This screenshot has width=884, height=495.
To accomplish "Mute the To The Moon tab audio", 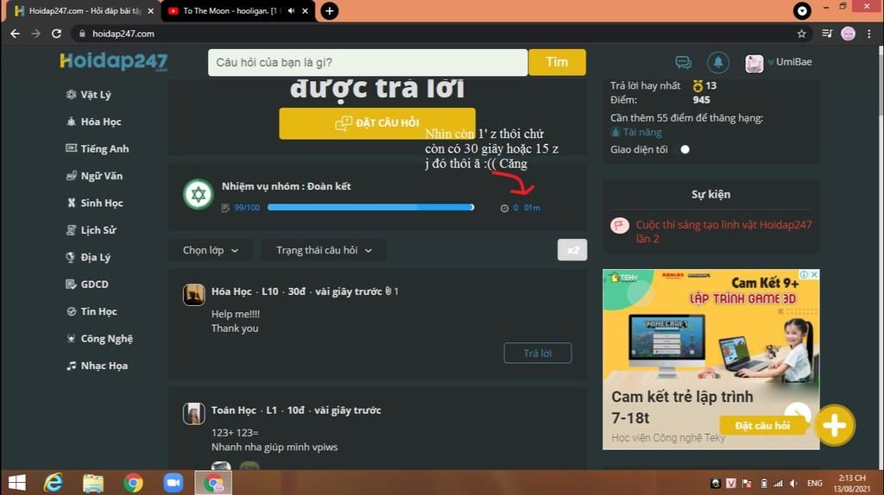I will point(292,10).
